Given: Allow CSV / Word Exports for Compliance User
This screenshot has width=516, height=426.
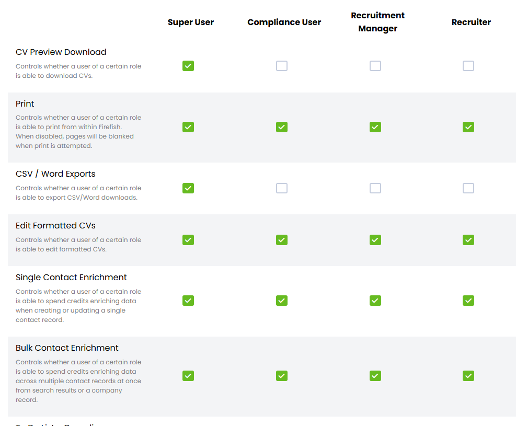Looking at the screenshot, I should click(x=282, y=188).
